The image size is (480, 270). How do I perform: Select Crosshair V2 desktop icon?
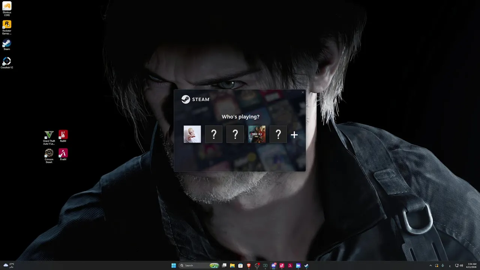pyautogui.click(x=7, y=63)
